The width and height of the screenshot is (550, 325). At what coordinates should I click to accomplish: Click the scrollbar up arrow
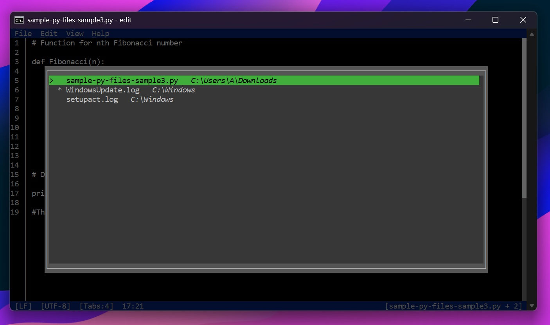[x=532, y=34]
